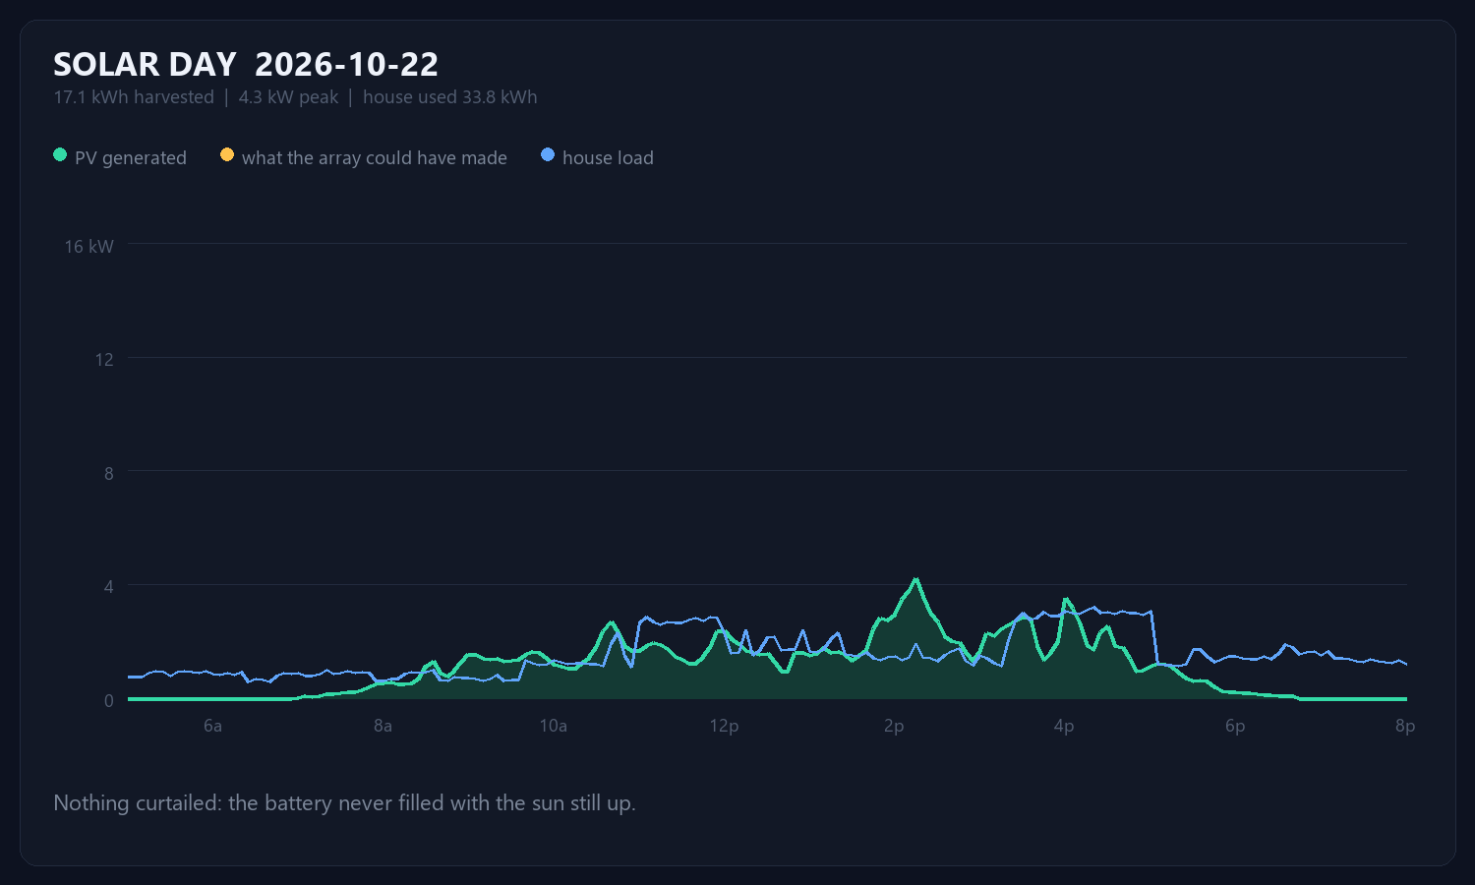This screenshot has width=1475, height=885.
Task: Click the 'house used 33.8 kWh' stat
Action: tap(449, 97)
